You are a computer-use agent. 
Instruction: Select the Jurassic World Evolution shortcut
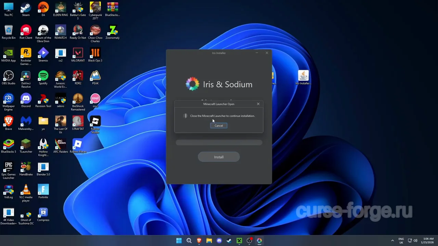coord(61,80)
